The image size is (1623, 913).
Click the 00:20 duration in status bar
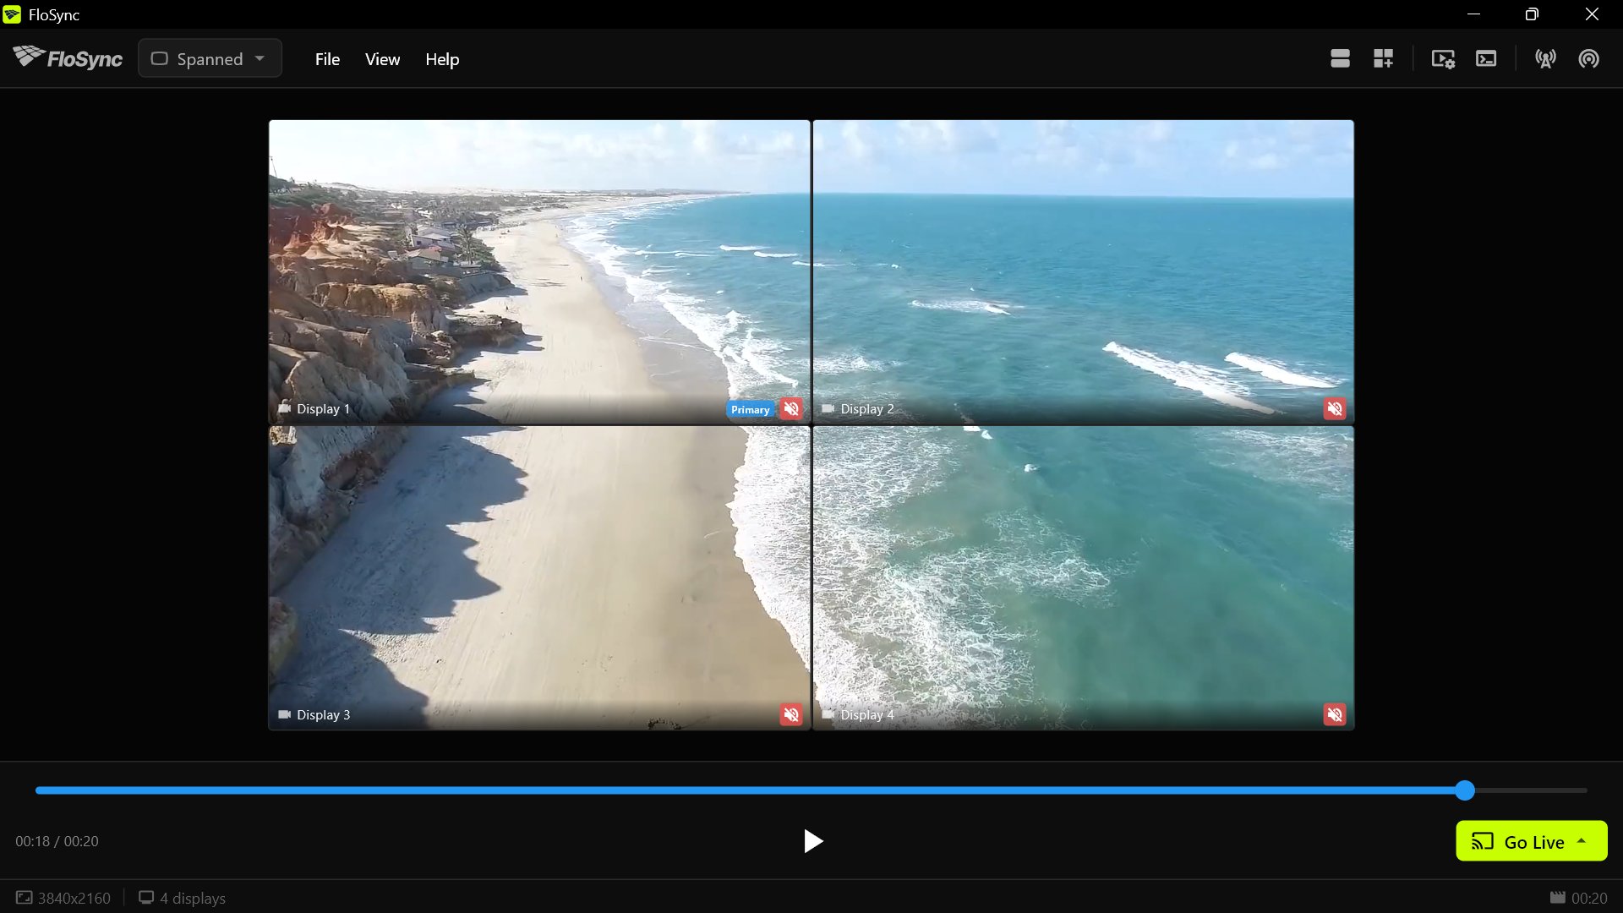(1589, 898)
